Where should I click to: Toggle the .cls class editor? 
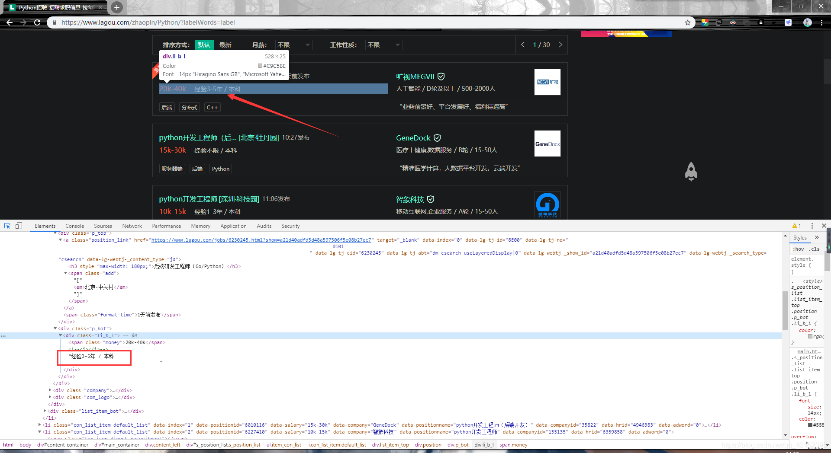point(815,249)
